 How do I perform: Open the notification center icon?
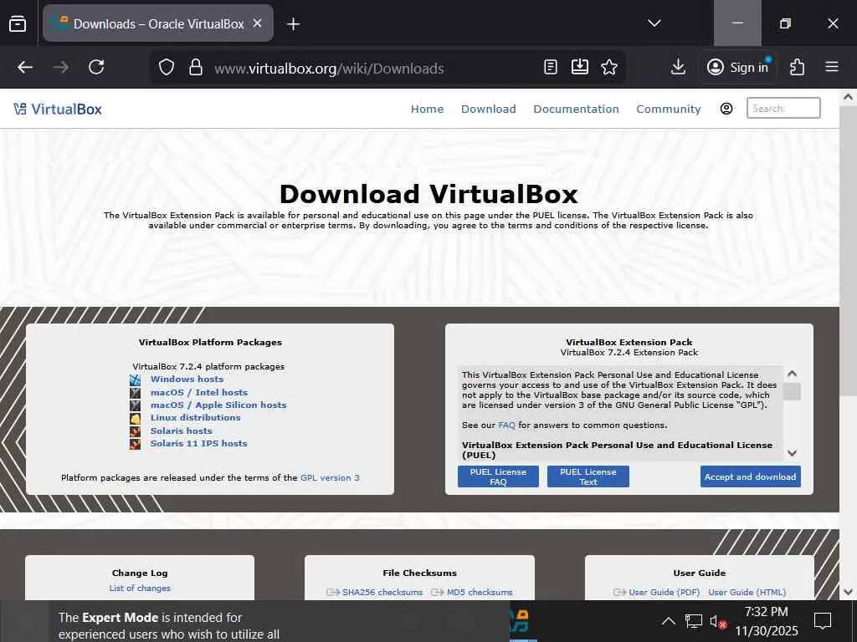(822, 621)
